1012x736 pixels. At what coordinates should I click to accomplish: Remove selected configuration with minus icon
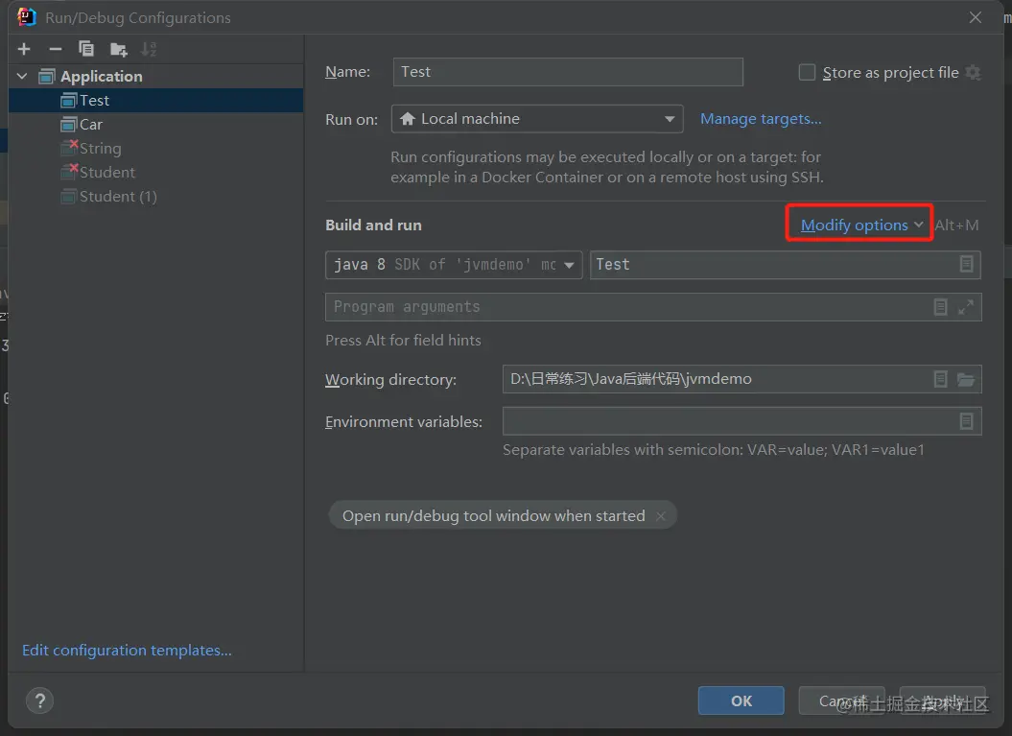(56, 49)
